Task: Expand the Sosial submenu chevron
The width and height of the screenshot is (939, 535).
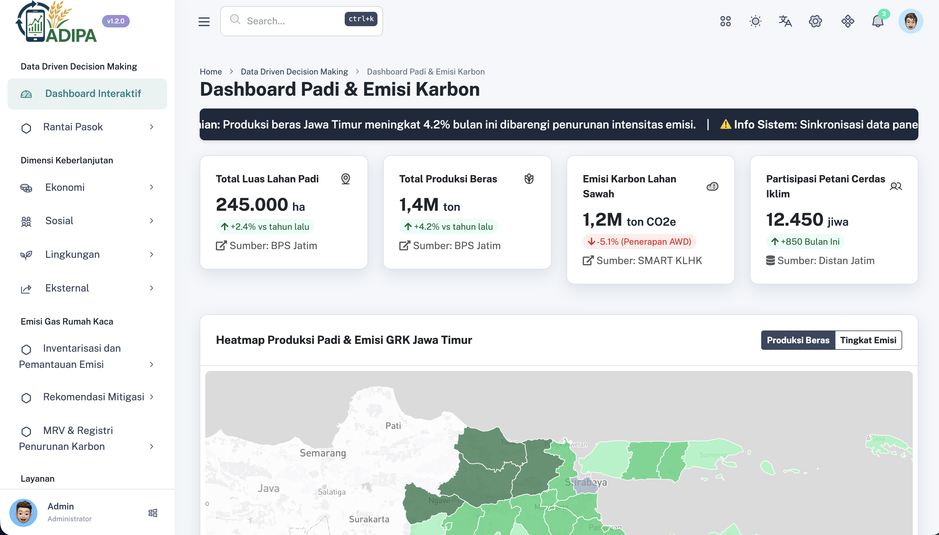Action: (152, 220)
